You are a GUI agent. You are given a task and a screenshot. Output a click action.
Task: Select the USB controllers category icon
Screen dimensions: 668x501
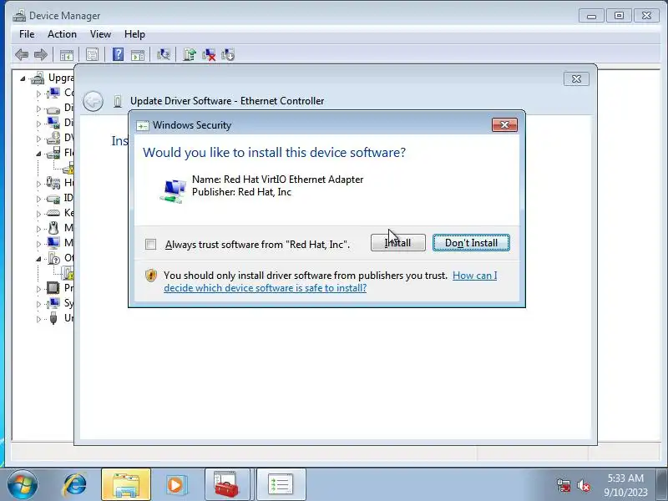click(x=53, y=318)
